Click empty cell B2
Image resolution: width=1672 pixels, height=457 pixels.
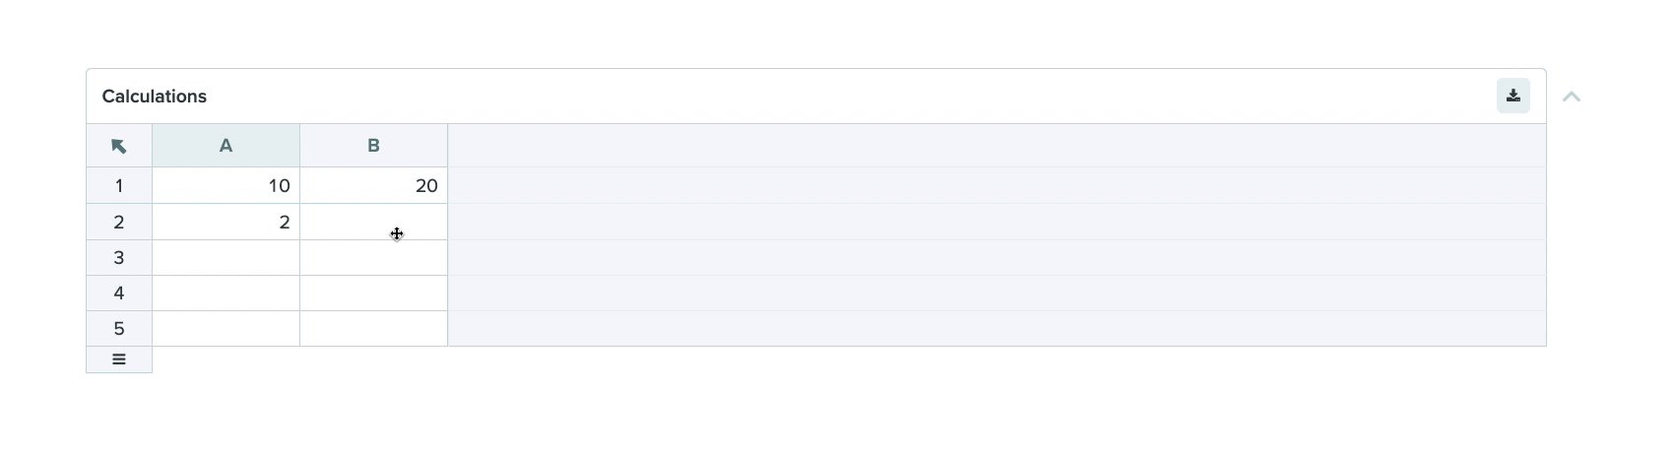(373, 222)
